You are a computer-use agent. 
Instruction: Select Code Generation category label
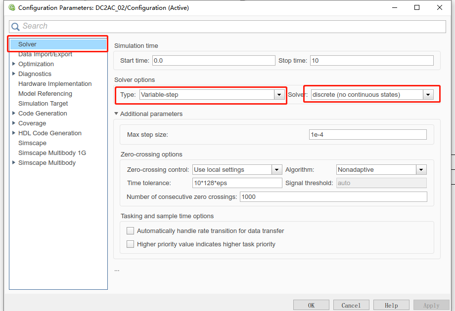point(43,113)
